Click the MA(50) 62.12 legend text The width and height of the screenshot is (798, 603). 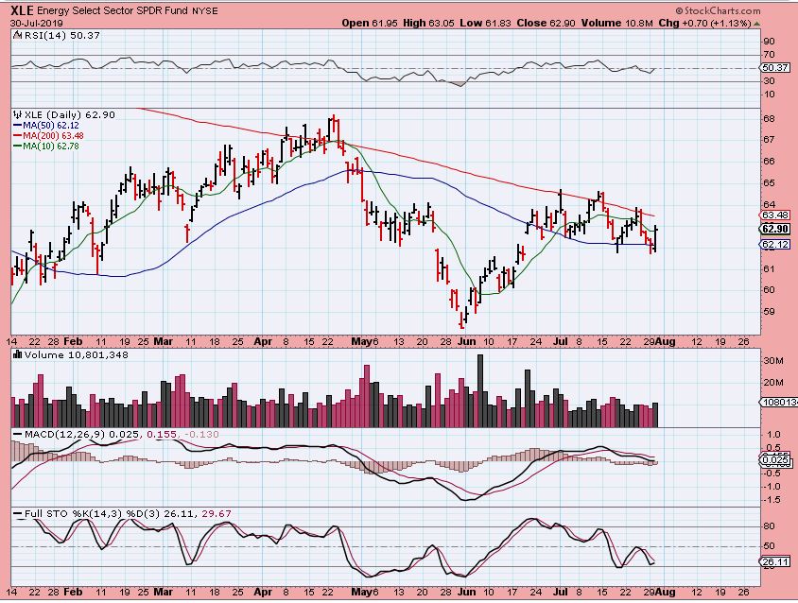point(51,125)
